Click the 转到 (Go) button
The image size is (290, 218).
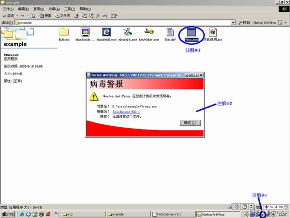click(x=244, y=23)
